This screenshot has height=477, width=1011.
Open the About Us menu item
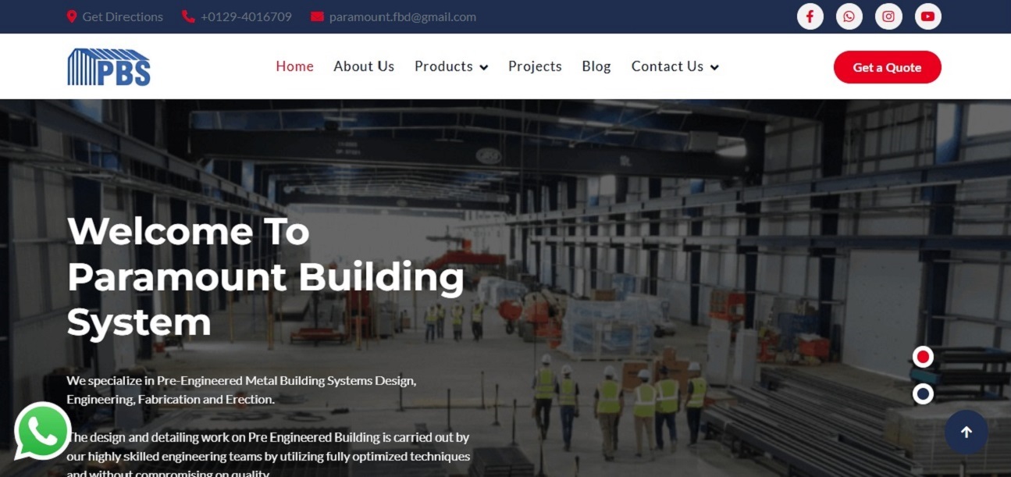click(364, 66)
